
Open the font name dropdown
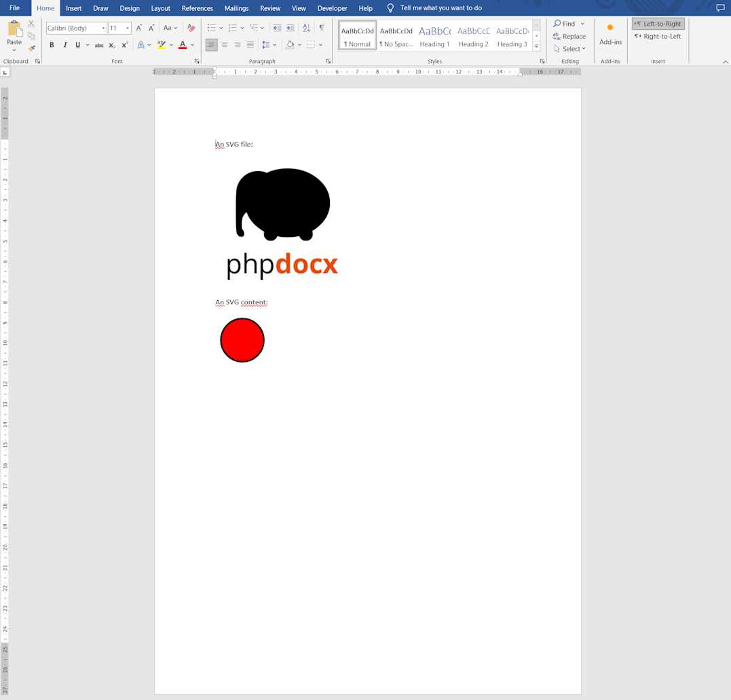(103, 28)
